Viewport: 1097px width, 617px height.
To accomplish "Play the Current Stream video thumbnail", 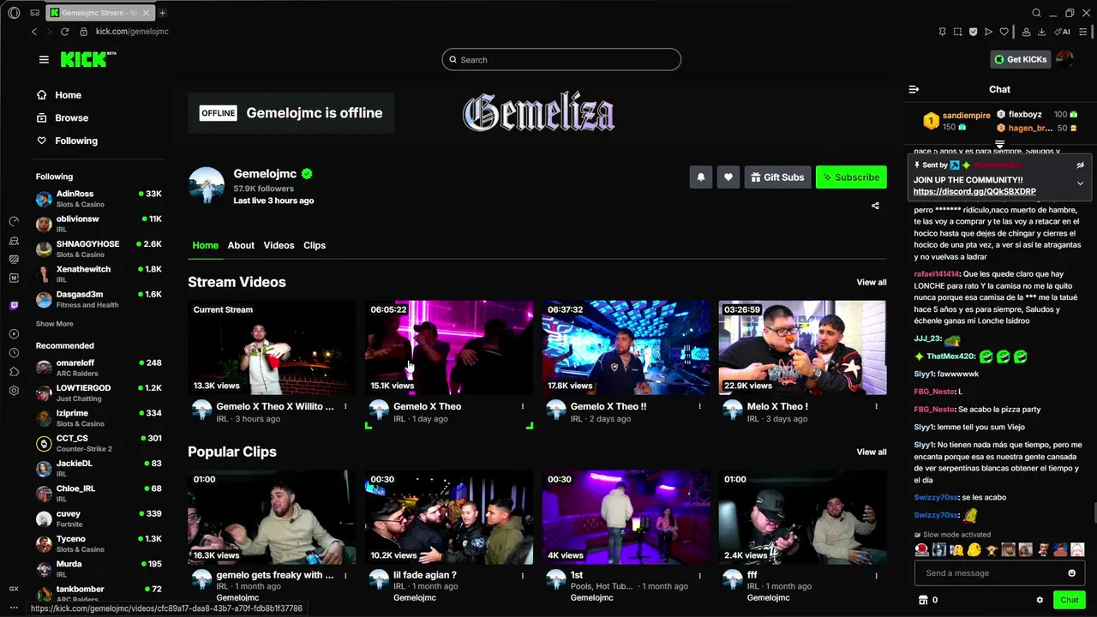I will (272, 347).
